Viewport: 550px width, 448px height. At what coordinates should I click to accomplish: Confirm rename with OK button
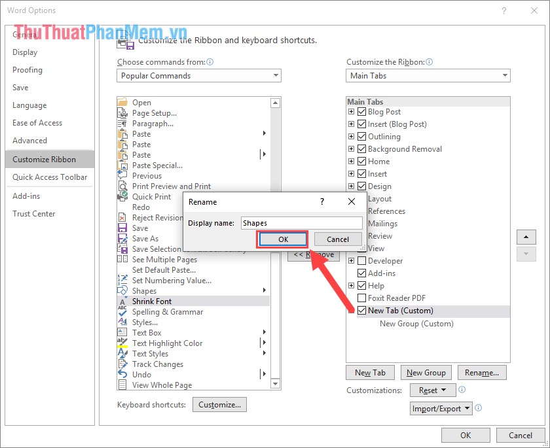283,239
